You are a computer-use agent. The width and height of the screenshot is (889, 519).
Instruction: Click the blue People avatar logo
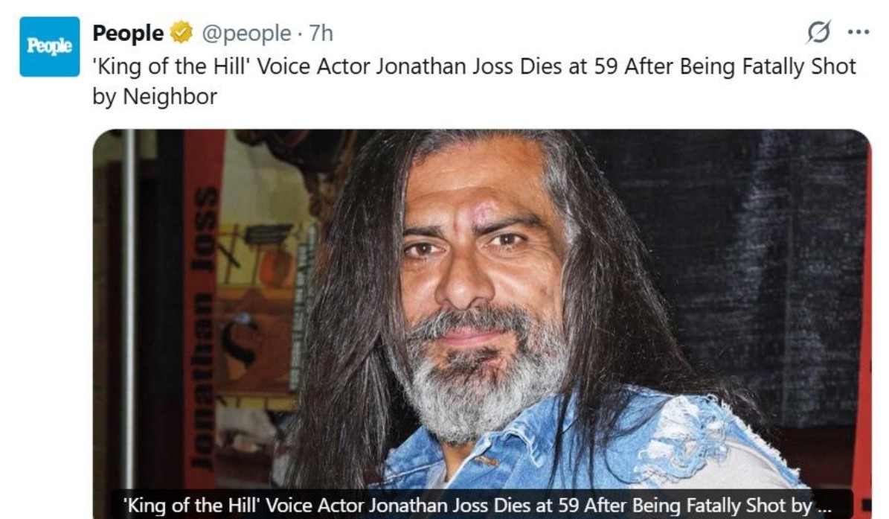50,46
